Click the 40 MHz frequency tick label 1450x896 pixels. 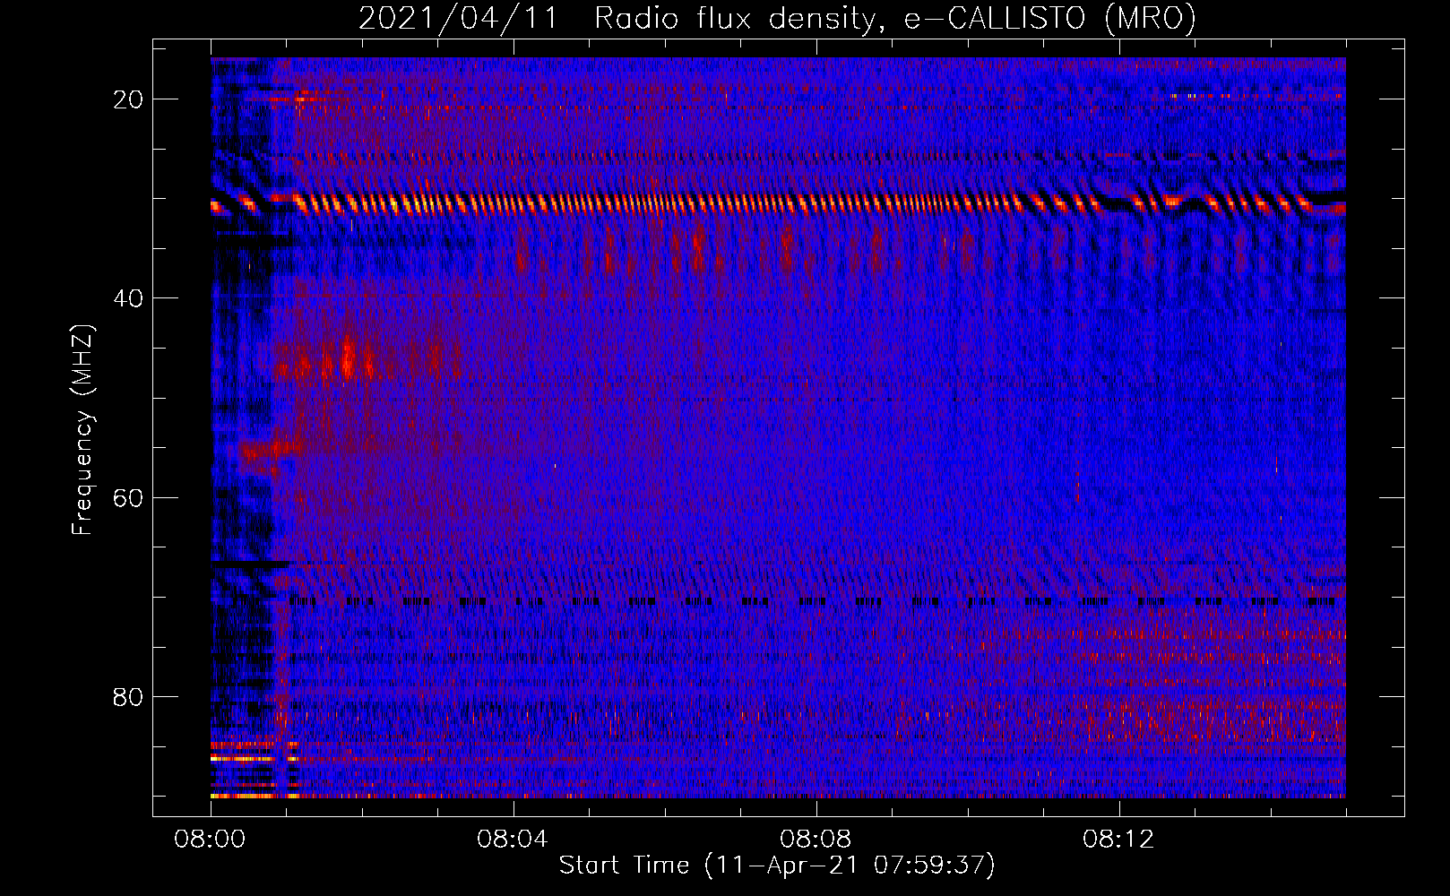[129, 298]
